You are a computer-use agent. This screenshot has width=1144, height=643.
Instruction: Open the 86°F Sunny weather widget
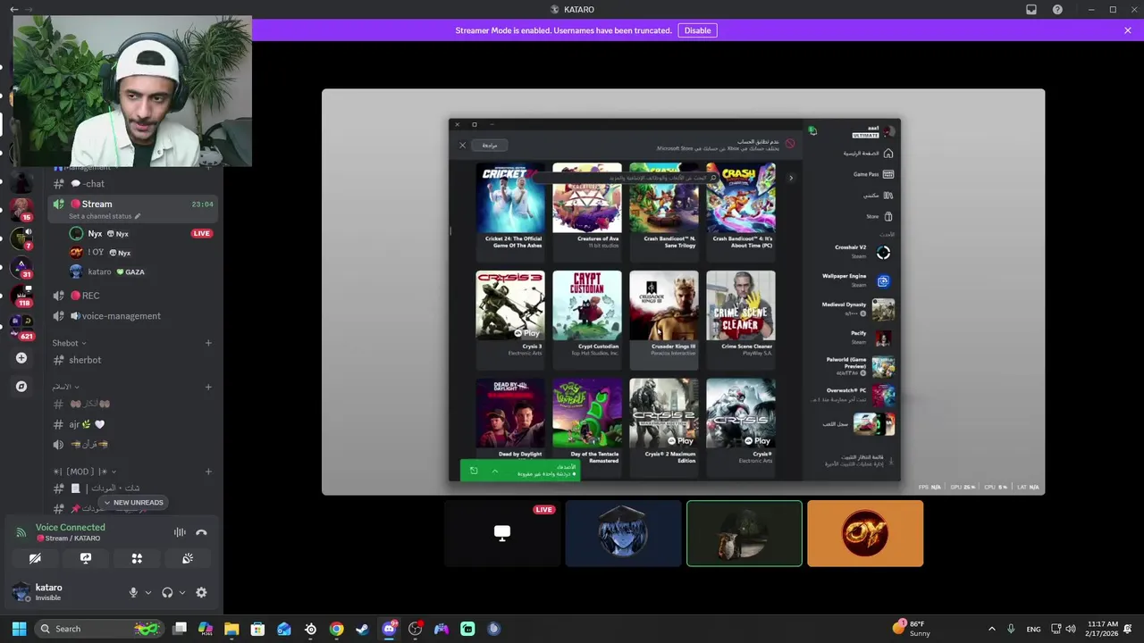click(912, 629)
